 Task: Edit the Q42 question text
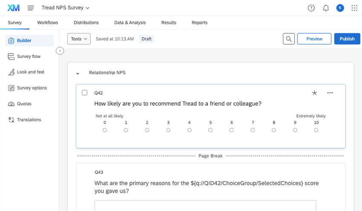tap(178, 104)
